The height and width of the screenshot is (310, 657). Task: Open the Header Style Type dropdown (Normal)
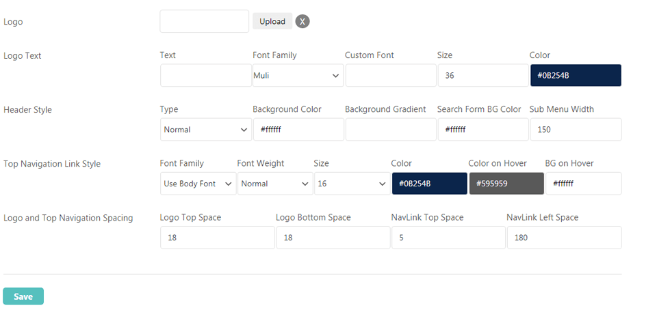[206, 130]
